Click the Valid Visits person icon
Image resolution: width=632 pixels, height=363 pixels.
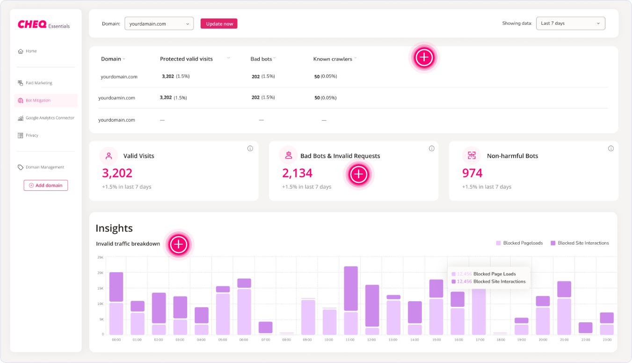tap(109, 155)
